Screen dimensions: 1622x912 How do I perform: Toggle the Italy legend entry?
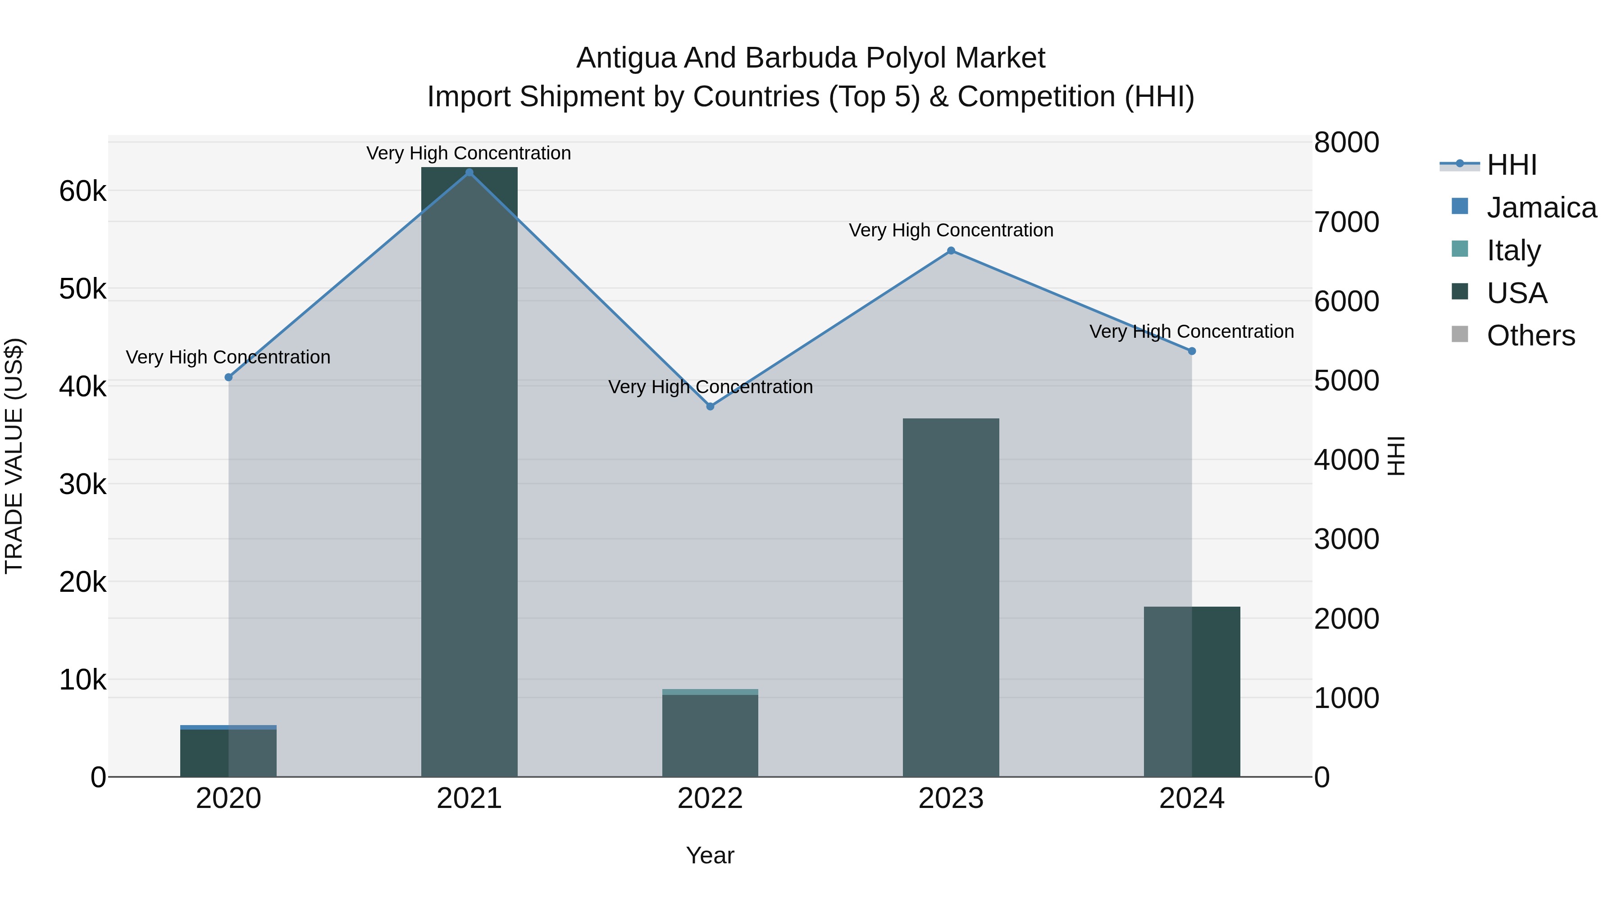pos(1496,250)
